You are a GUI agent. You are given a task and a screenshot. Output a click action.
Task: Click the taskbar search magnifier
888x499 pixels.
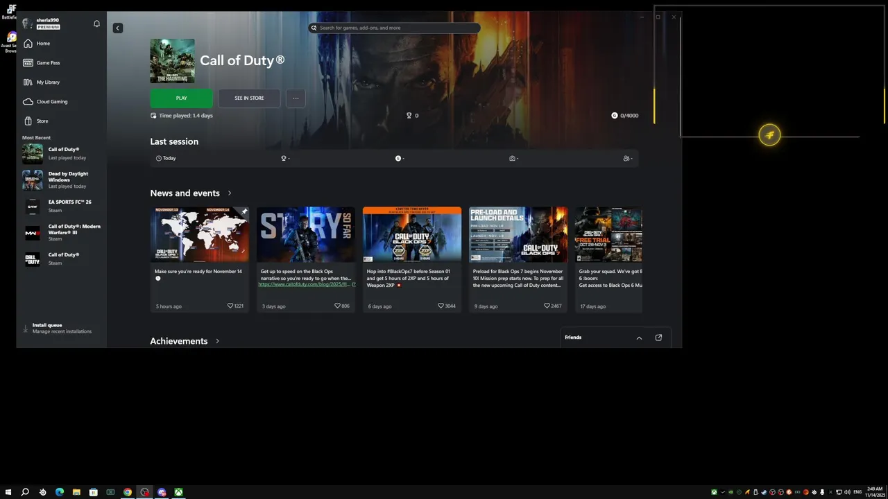coord(25,492)
